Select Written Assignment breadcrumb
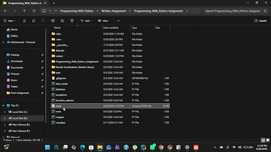The image size is (271, 152). pos(114,11)
